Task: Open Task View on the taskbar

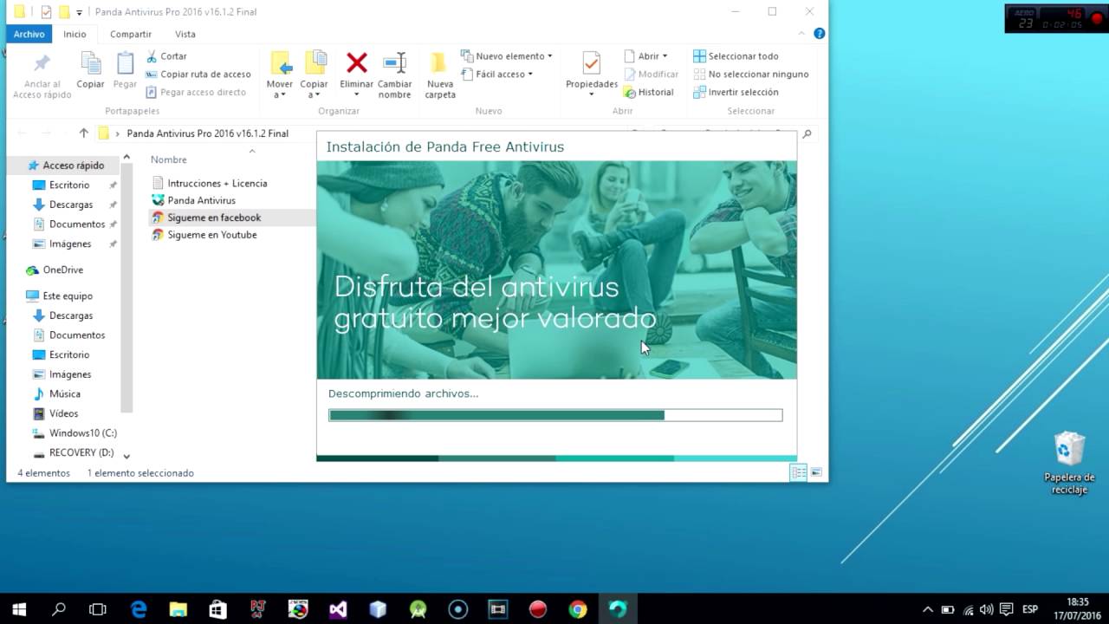Action: click(x=98, y=609)
